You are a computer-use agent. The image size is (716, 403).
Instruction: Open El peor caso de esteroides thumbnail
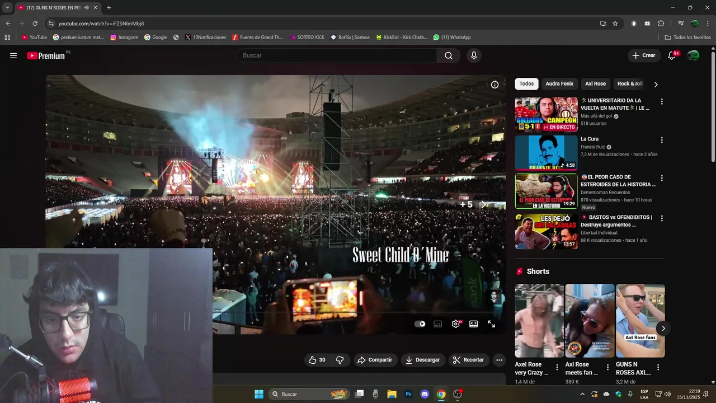click(546, 191)
